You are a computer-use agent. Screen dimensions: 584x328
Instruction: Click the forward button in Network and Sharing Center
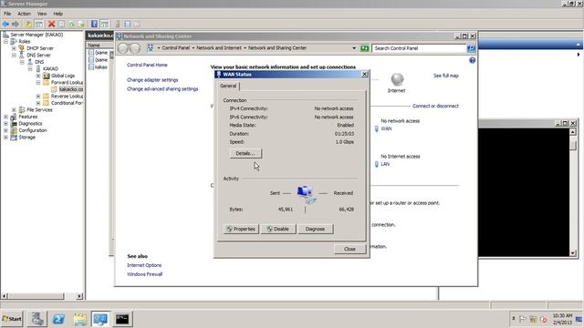click(x=135, y=48)
